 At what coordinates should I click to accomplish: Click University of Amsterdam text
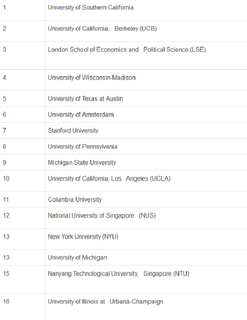coord(81,115)
